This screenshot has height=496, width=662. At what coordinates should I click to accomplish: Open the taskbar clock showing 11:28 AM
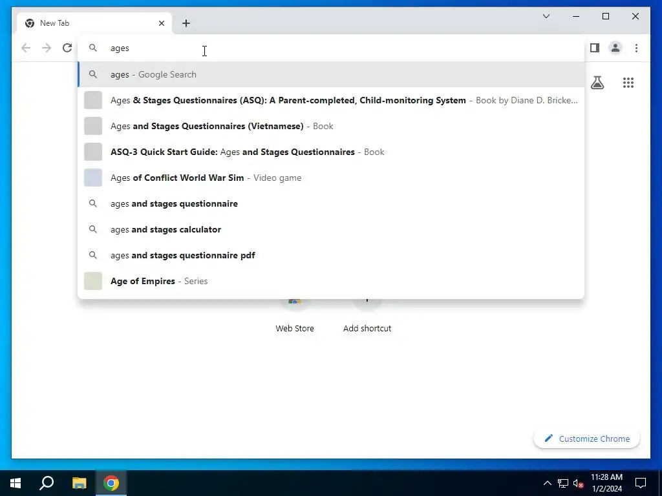[606, 483]
